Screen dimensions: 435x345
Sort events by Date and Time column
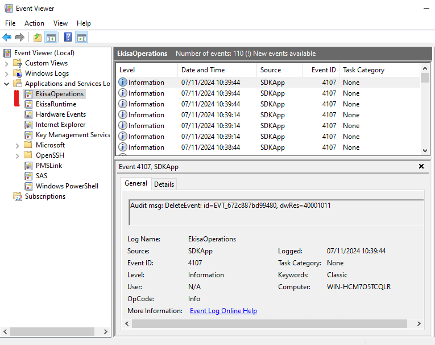tap(203, 70)
